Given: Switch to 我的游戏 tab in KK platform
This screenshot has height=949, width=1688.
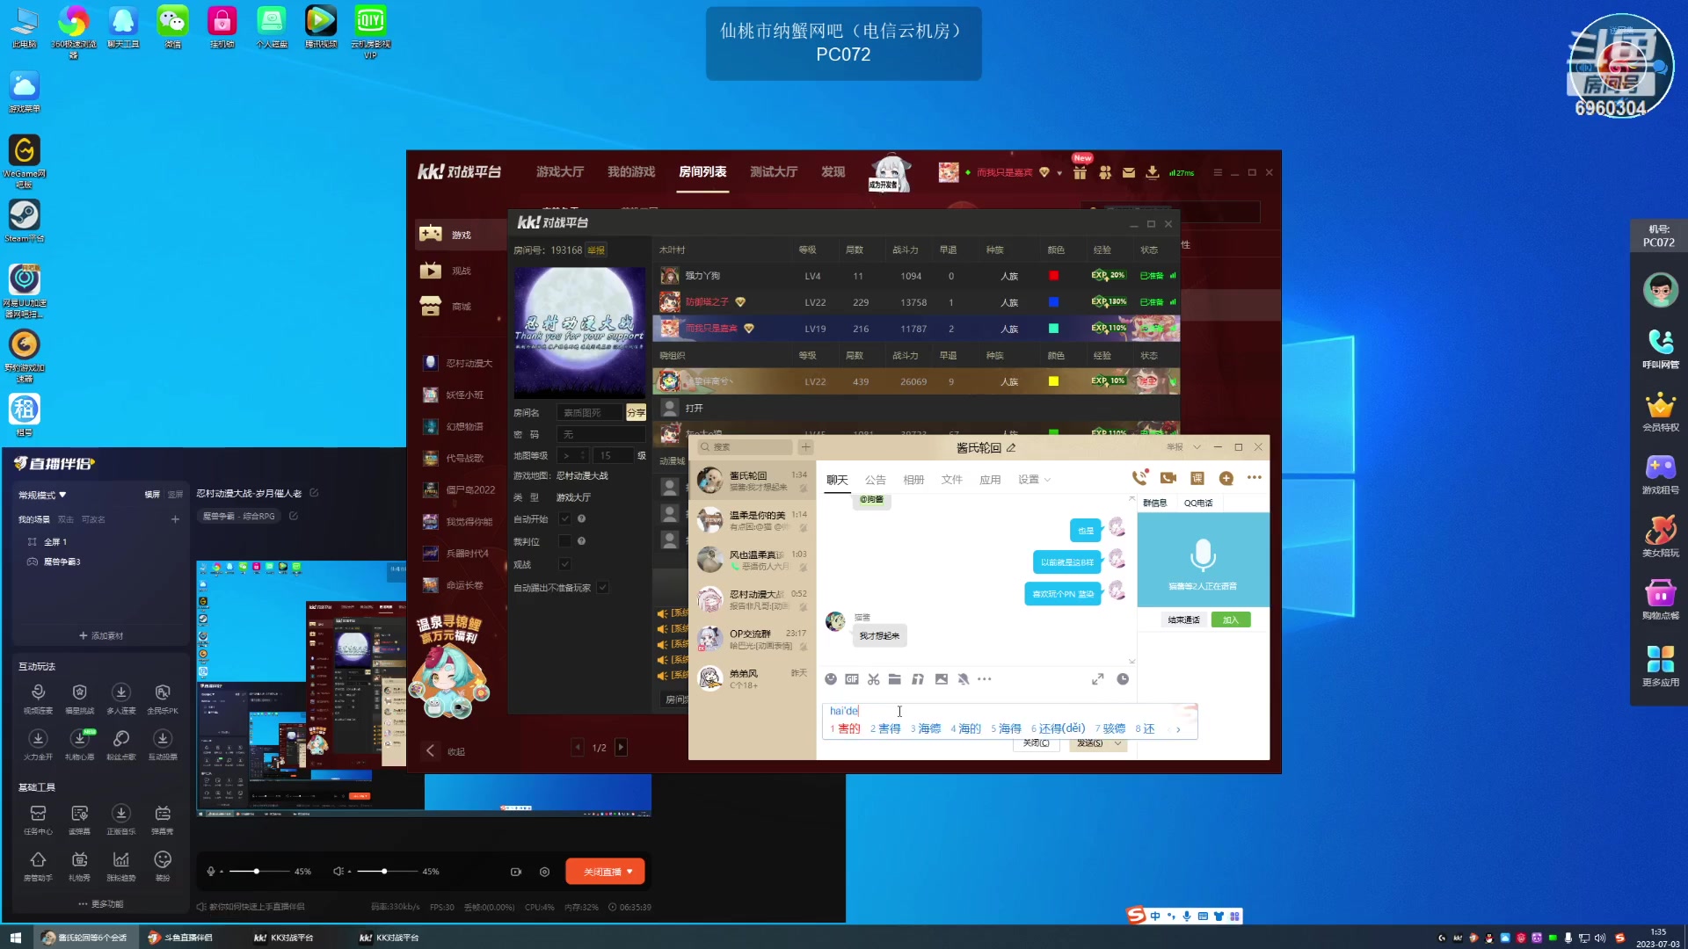Looking at the screenshot, I should (x=631, y=172).
